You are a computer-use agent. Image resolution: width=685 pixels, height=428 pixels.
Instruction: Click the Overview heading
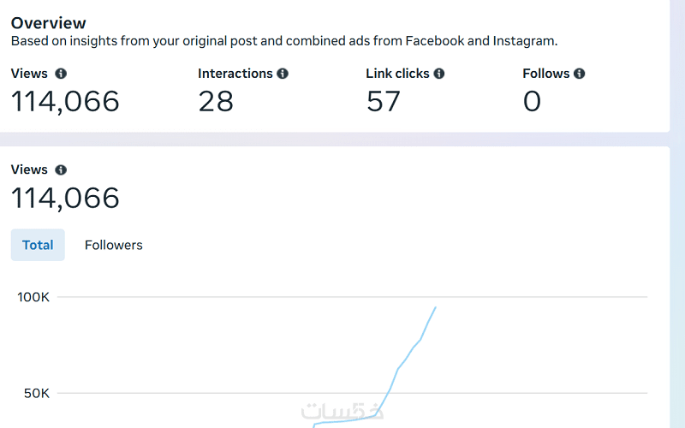click(49, 23)
